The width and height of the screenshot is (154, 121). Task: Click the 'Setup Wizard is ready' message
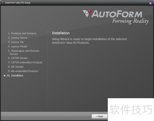coord(89,41)
